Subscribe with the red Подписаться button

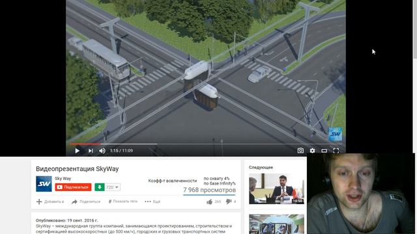coord(73,187)
